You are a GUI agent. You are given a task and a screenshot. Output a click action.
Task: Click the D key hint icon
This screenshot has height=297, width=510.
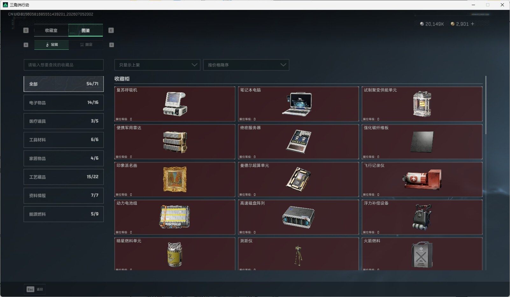111,45
